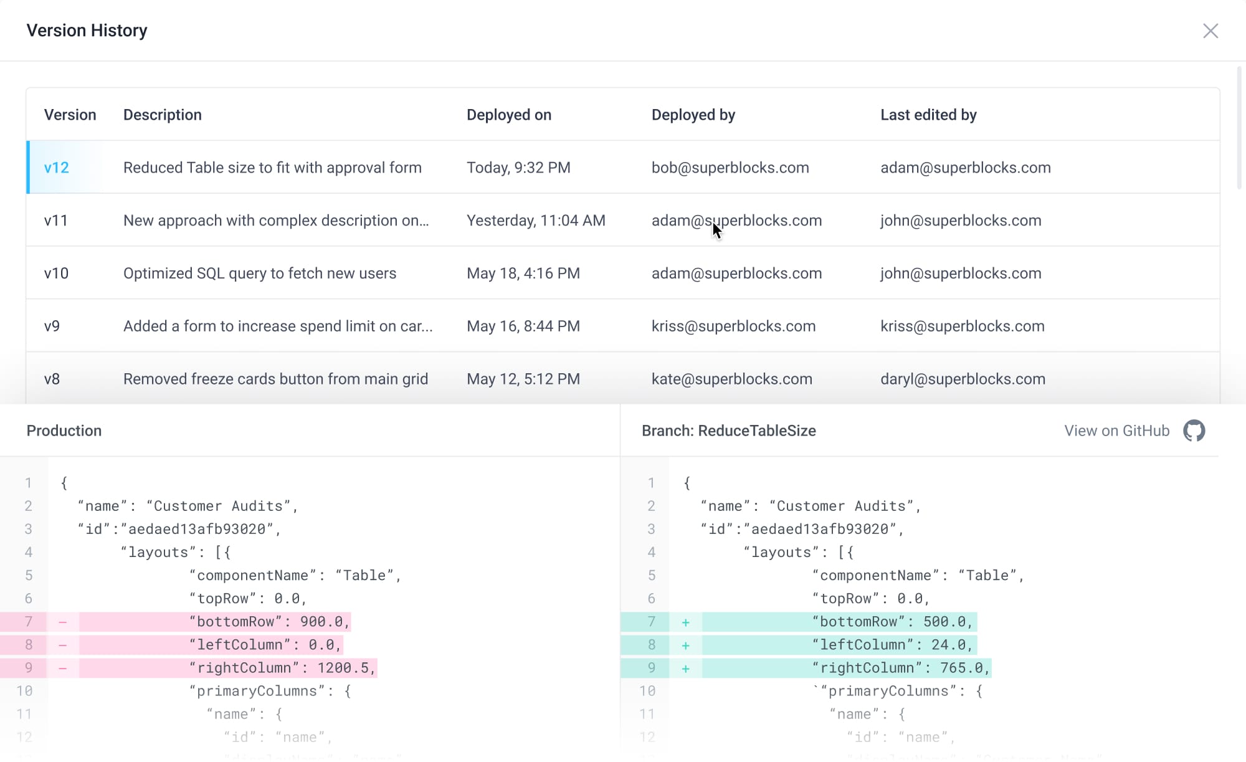Click the Deployed on column header
The width and height of the screenshot is (1246, 762).
(509, 115)
